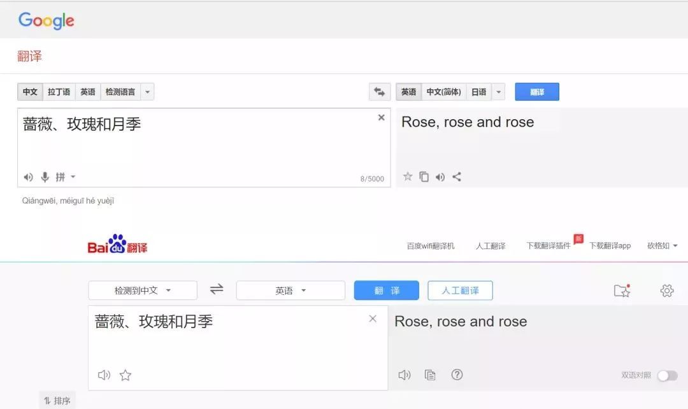
Task: Share the Google translation via share icon
Action: tap(456, 176)
